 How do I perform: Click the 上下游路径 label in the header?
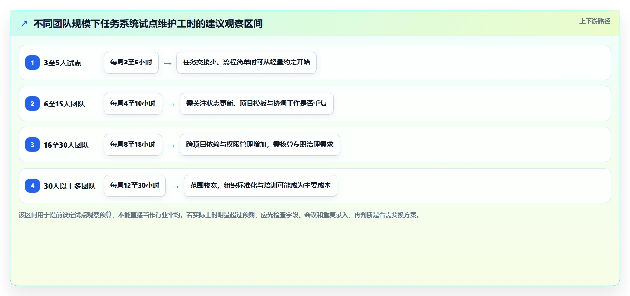pyautogui.click(x=595, y=21)
